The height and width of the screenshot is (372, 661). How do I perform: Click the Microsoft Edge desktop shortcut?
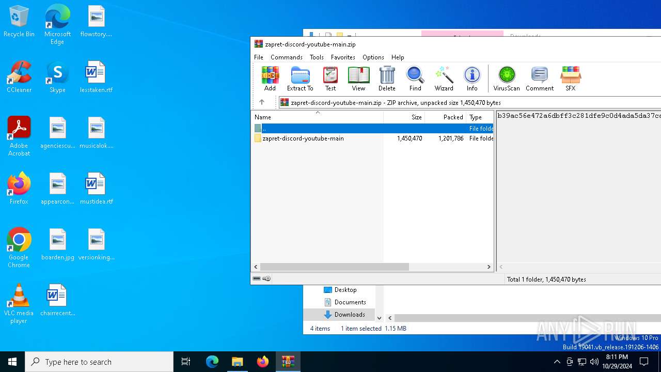coord(57,25)
